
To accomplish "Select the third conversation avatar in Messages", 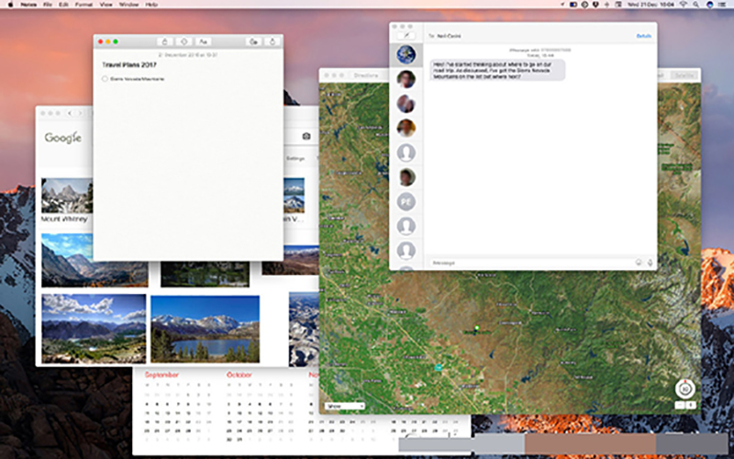I will pos(406,104).
